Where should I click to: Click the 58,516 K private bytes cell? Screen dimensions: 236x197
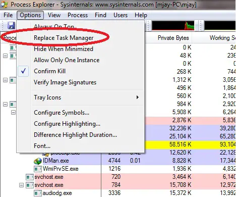pyautogui.click(x=181, y=144)
